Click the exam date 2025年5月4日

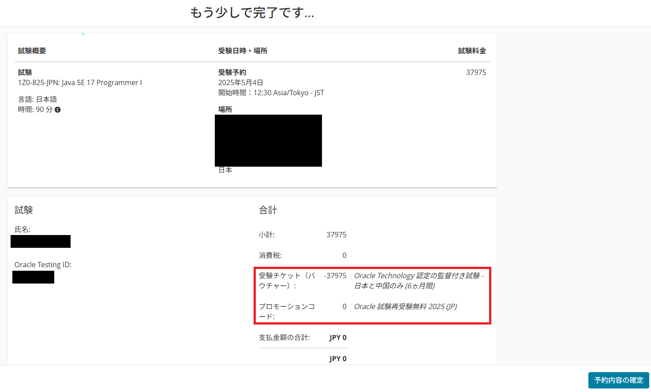(x=240, y=82)
